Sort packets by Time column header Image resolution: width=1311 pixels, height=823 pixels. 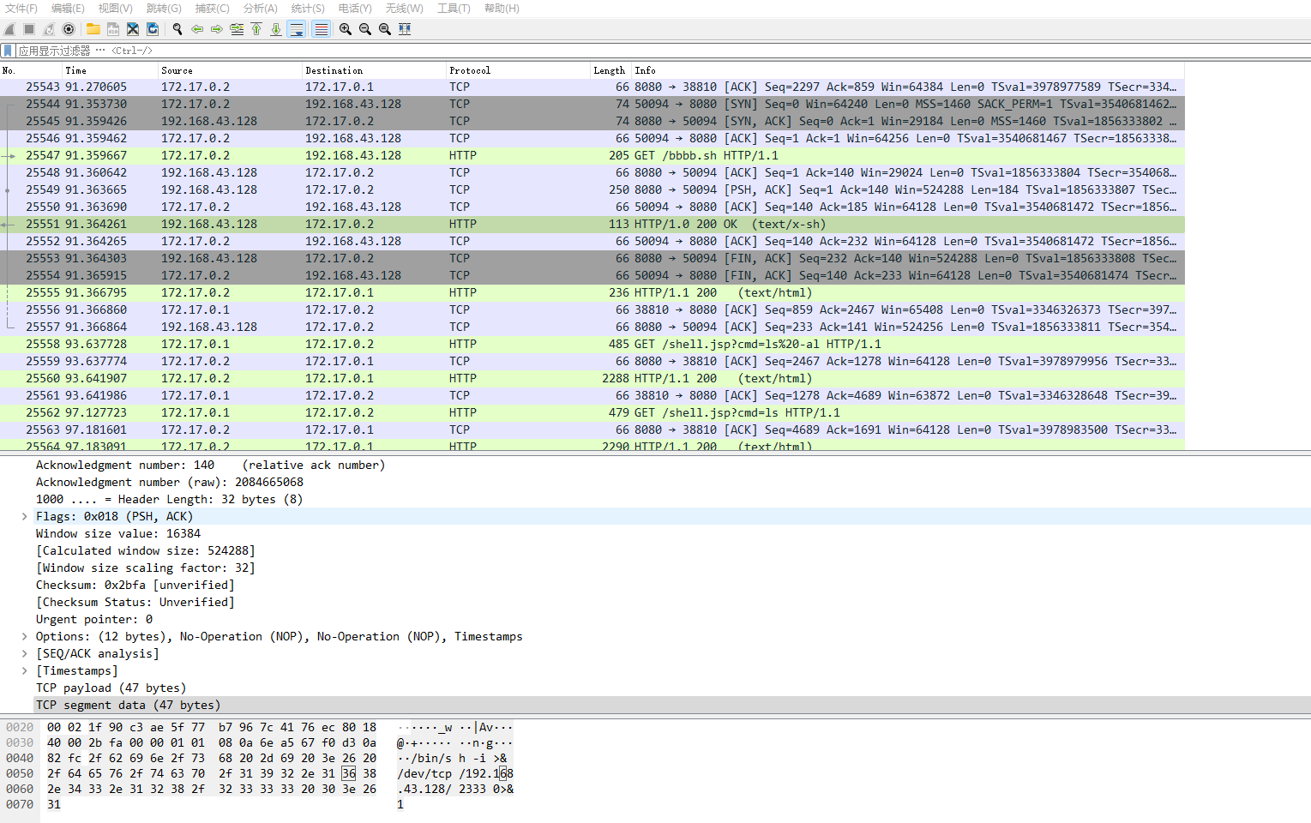[x=110, y=70]
